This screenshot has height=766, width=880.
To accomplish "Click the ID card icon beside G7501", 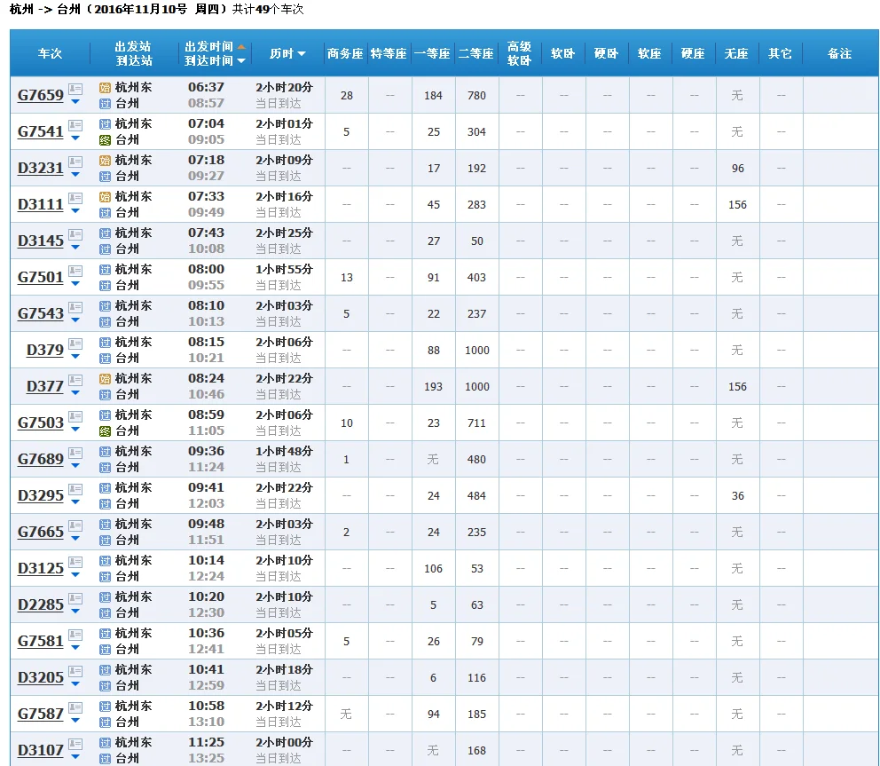I will [75, 271].
